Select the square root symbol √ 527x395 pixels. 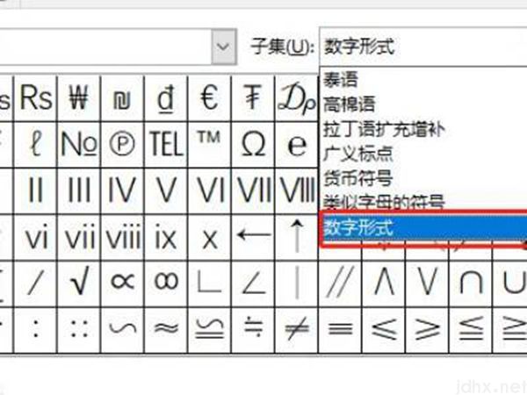point(79,284)
